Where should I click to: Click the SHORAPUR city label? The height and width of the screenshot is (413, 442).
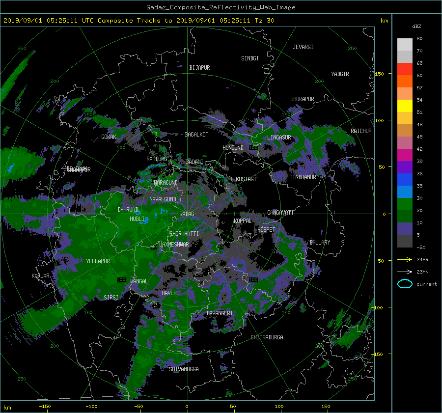click(302, 99)
